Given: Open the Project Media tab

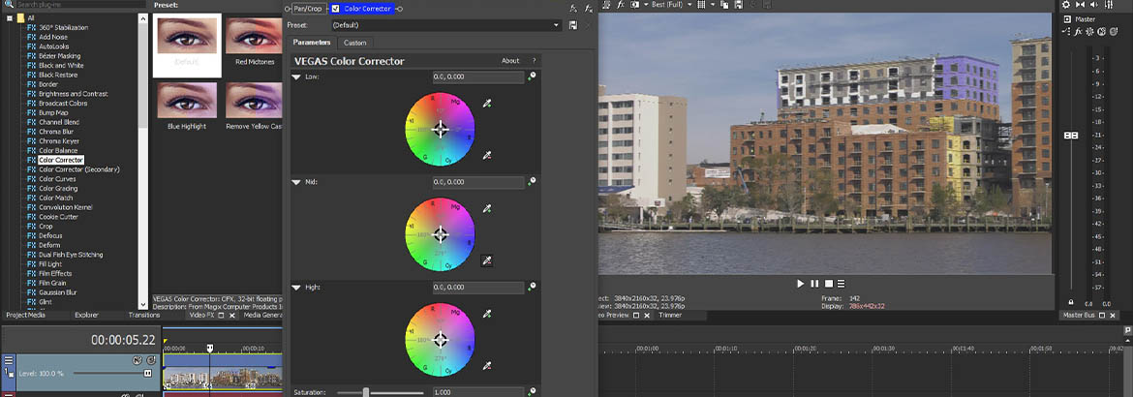Looking at the screenshot, I should click(25, 316).
